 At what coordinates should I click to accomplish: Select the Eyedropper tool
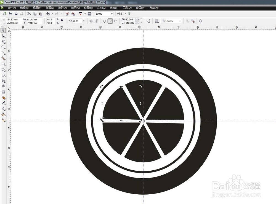point(3,103)
